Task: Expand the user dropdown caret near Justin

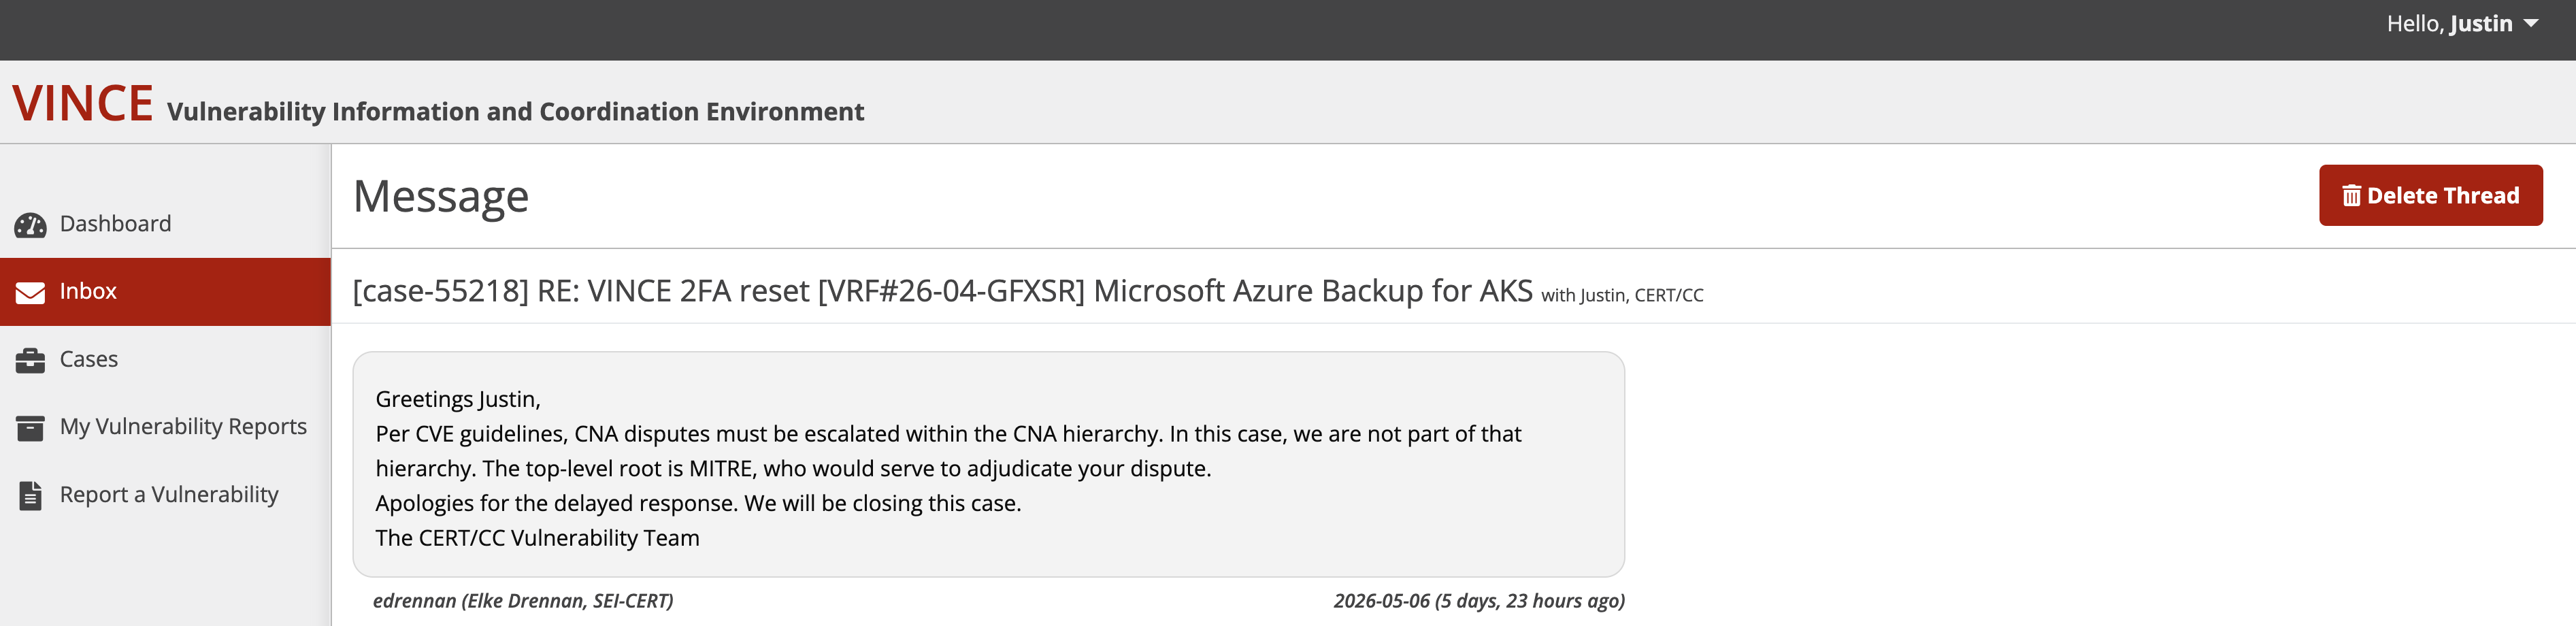Action: click(2531, 23)
